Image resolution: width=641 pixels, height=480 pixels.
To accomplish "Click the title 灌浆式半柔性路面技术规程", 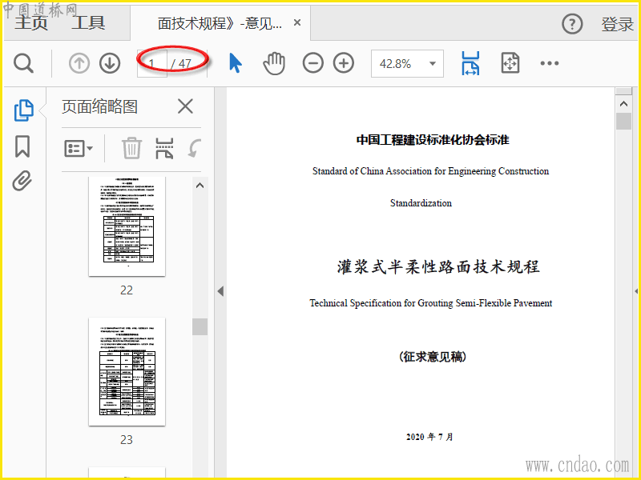I will [438, 267].
